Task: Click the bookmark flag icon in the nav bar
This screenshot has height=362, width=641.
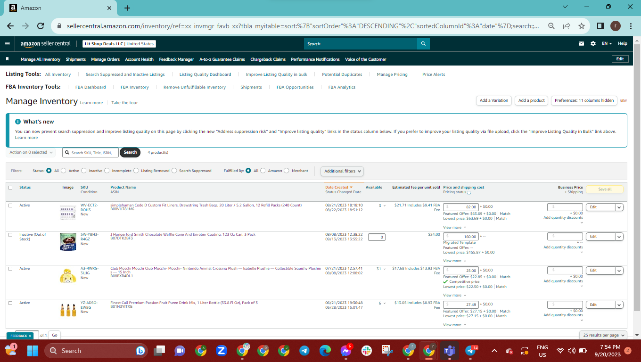Action: click(x=8, y=59)
